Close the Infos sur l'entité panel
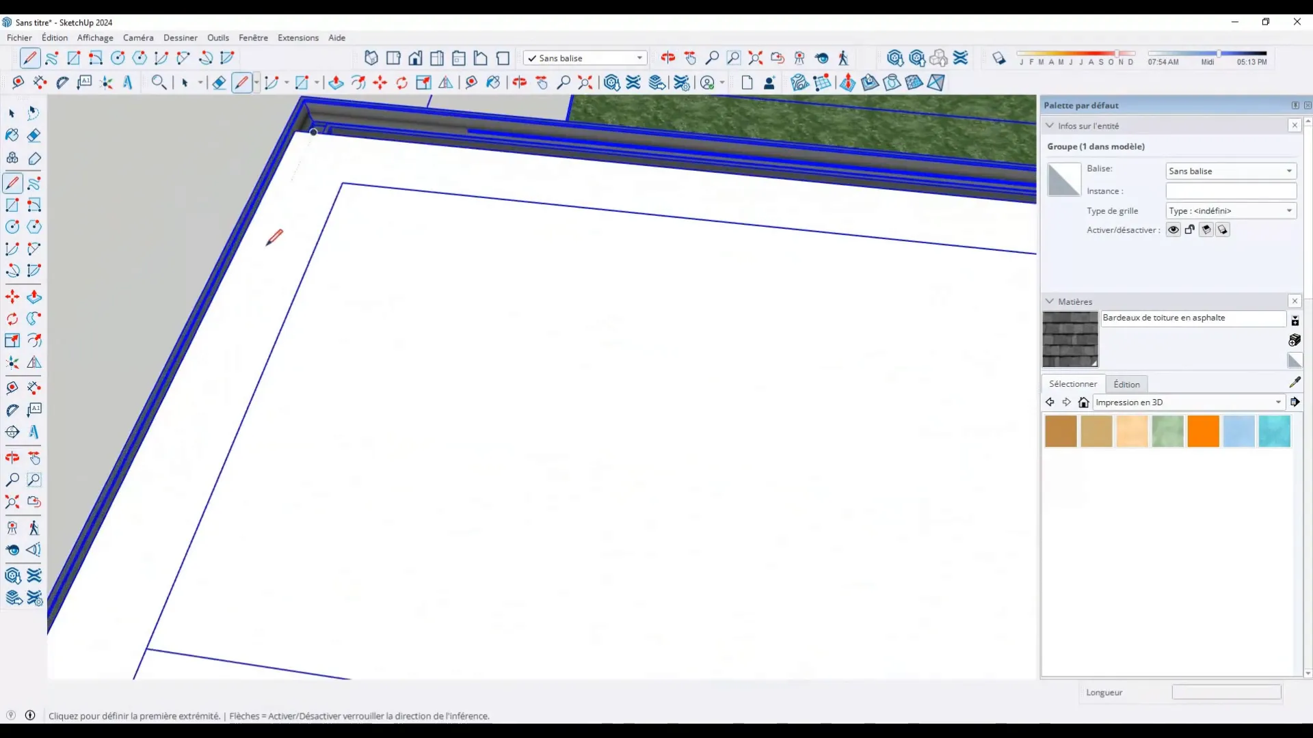This screenshot has width=1313, height=738. (x=1295, y=125)
